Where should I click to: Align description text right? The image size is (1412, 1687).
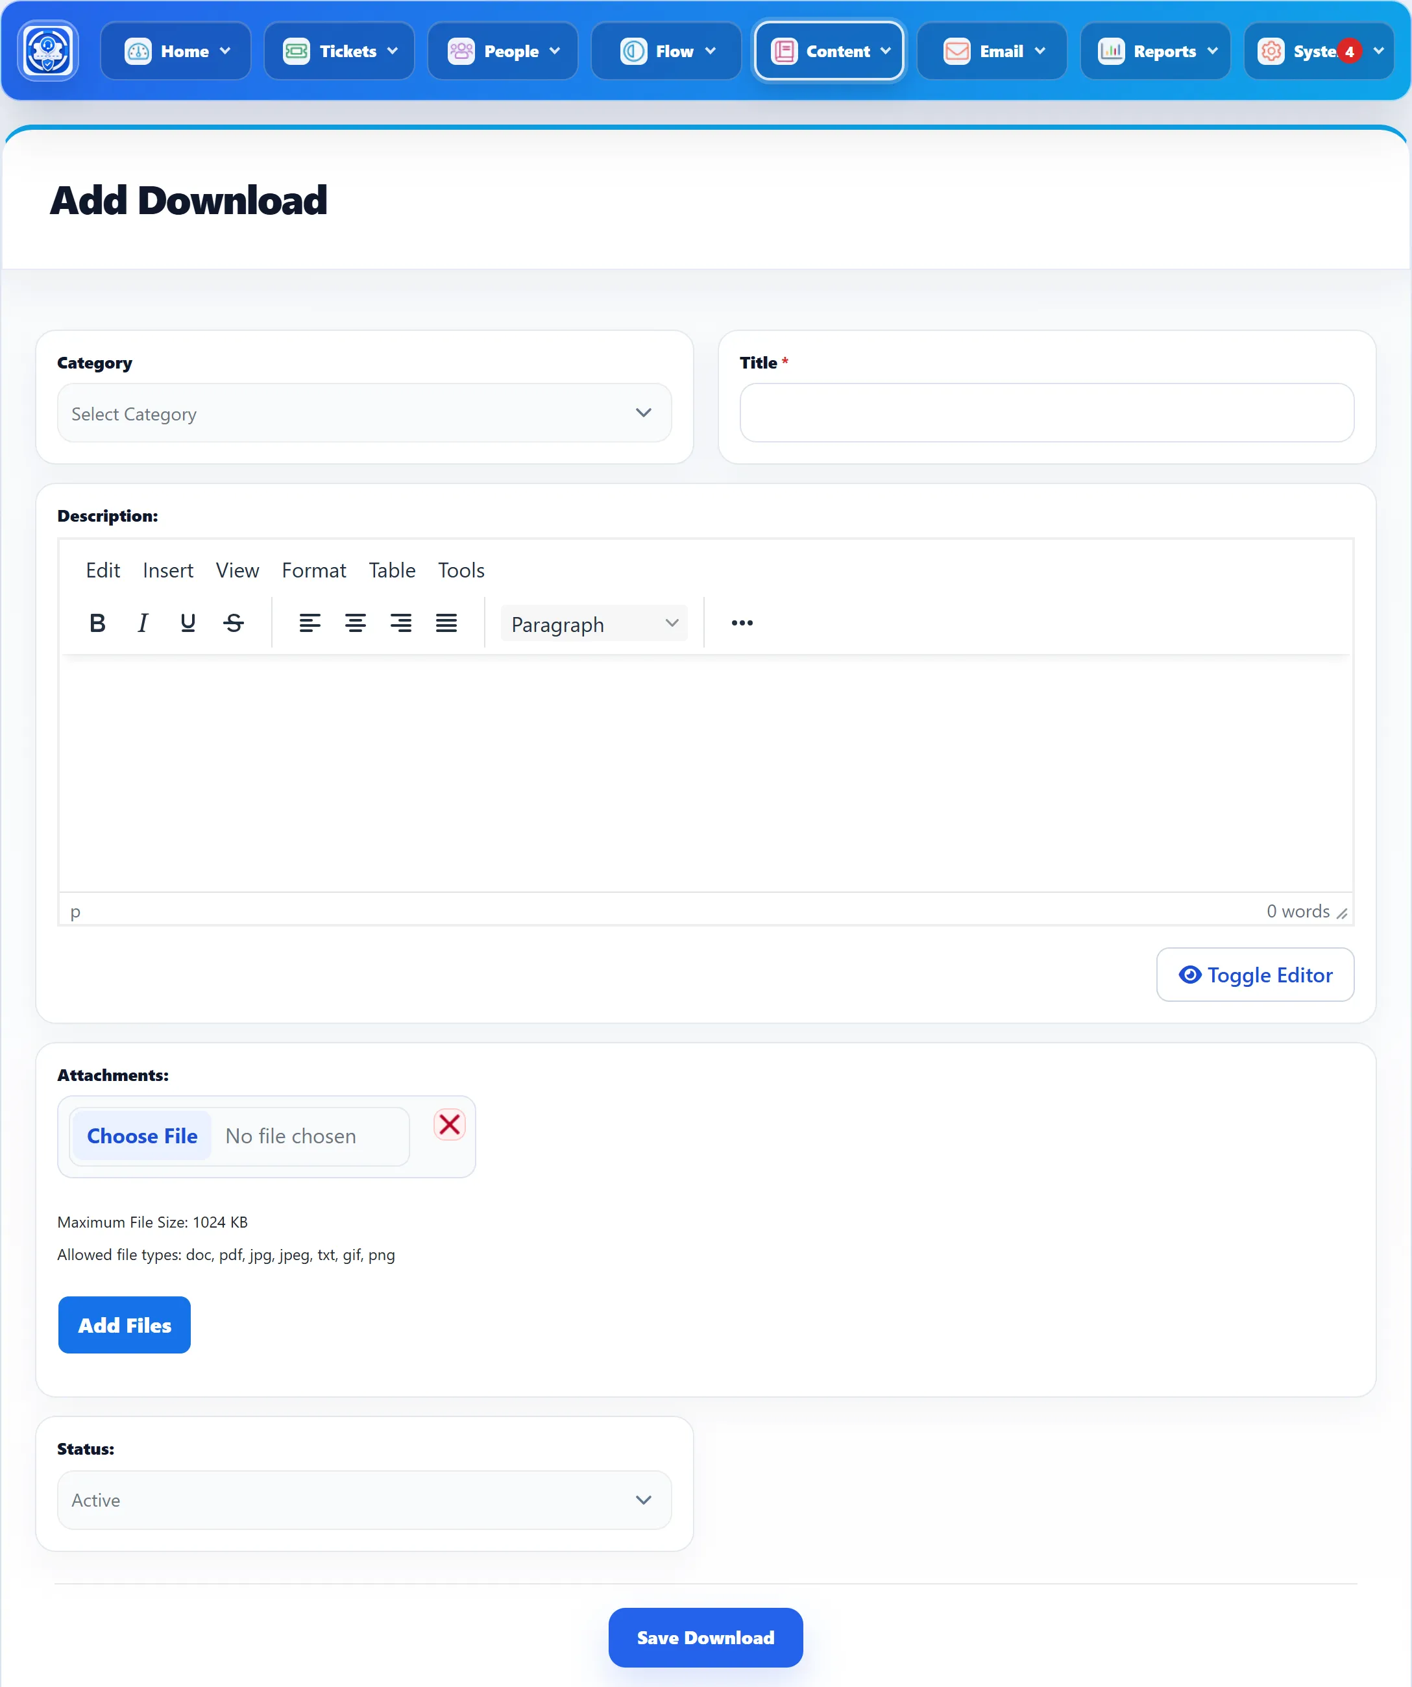[x=401, y=623]
